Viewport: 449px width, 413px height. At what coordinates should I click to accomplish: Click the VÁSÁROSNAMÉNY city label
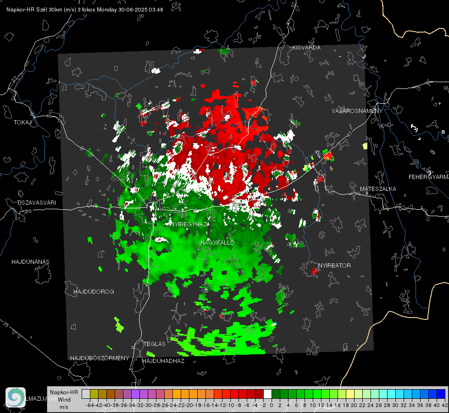[357, 111]
